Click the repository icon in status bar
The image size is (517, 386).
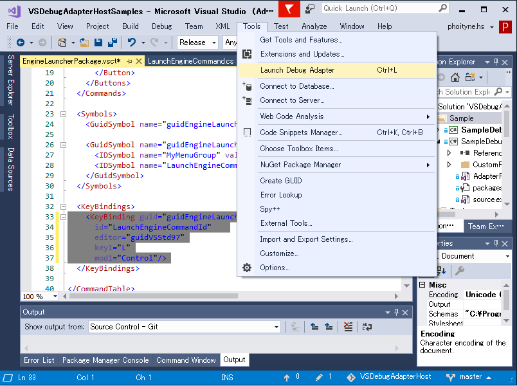[x=351, y=377]
